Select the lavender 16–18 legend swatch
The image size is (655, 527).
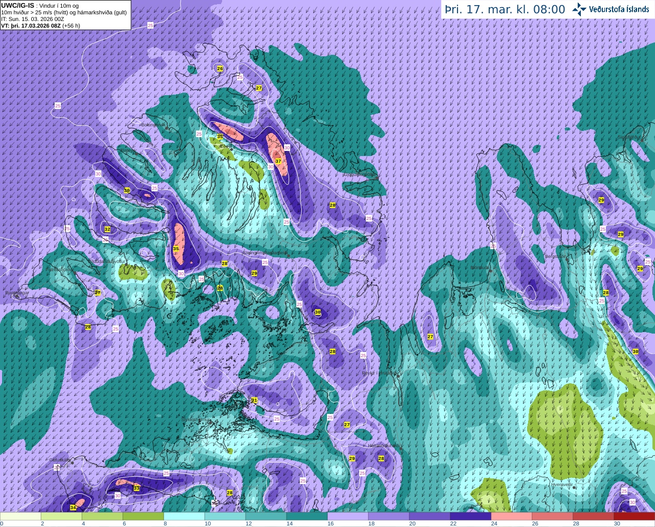click(x=348, y=516)
